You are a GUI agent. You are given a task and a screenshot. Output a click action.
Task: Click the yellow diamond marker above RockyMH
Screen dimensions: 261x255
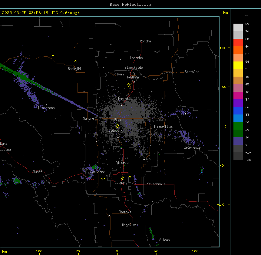(76, 62)
